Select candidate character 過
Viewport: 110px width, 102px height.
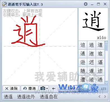coord(100,80)
